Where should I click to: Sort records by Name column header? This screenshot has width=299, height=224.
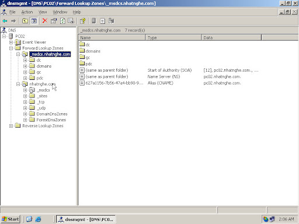coord(112,38)
